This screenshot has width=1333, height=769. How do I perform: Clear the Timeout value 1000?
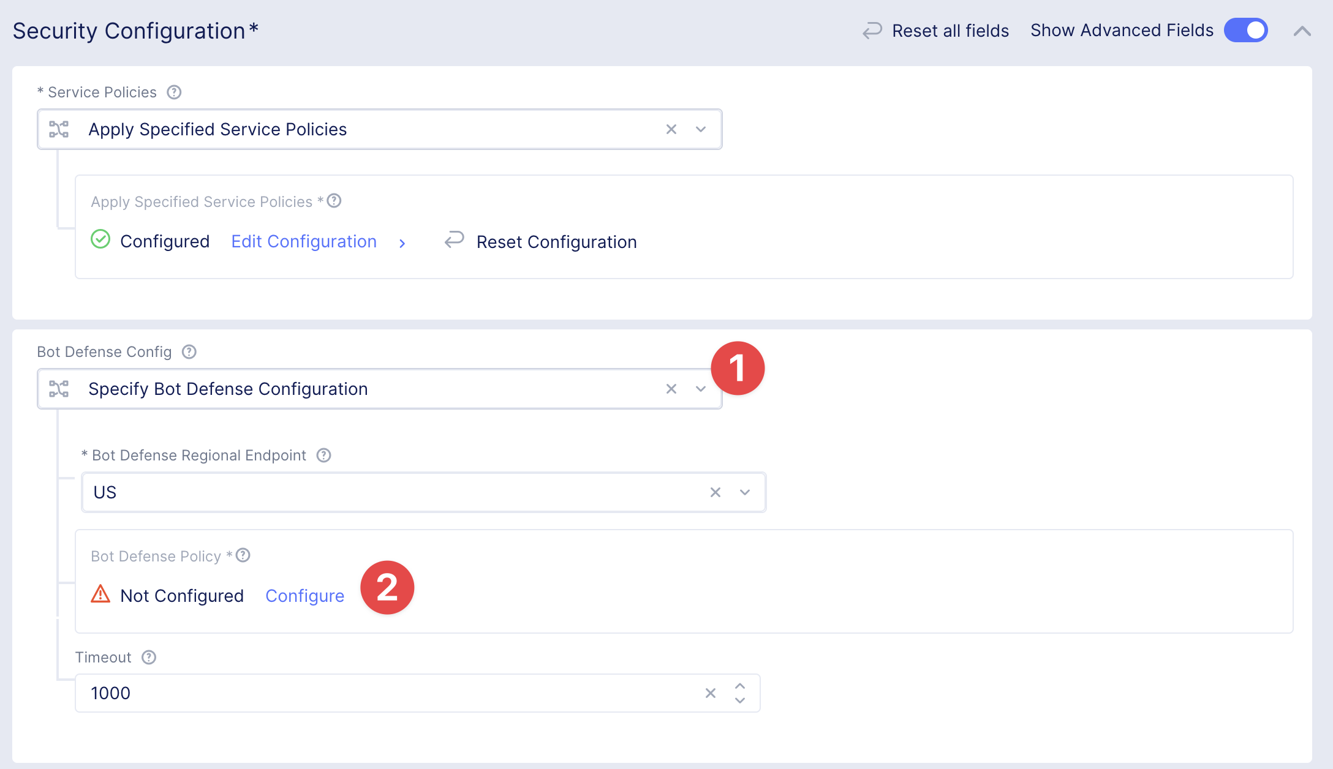711,693
